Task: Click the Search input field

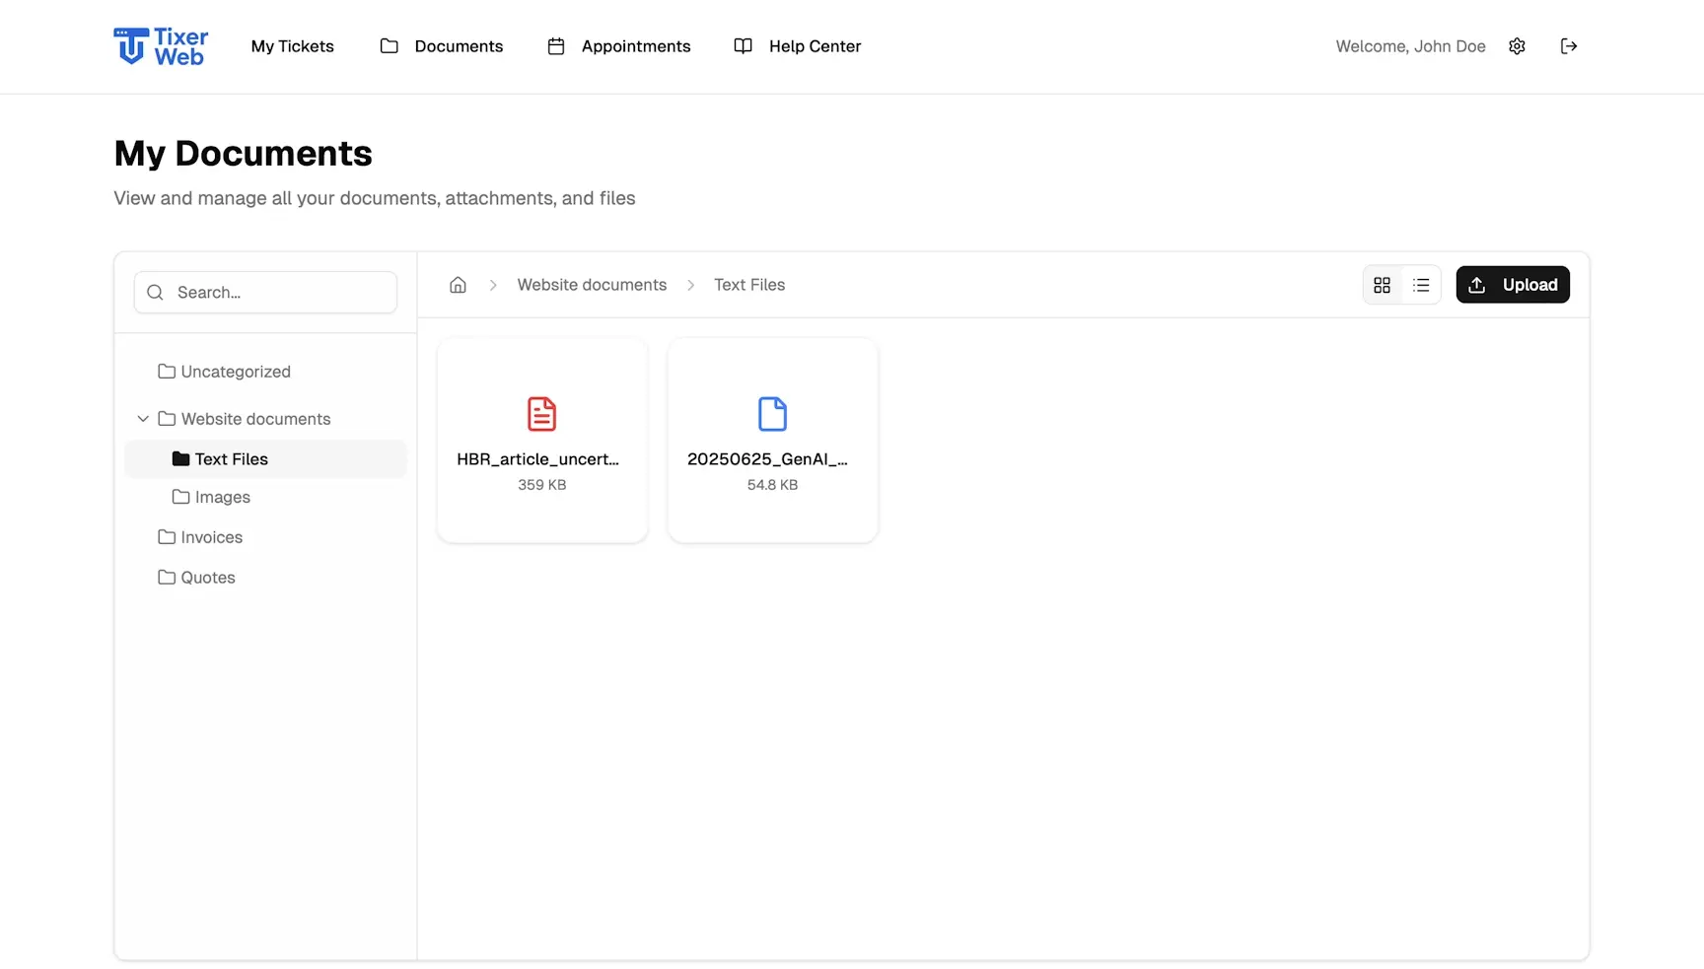Action: pos(265,292)
